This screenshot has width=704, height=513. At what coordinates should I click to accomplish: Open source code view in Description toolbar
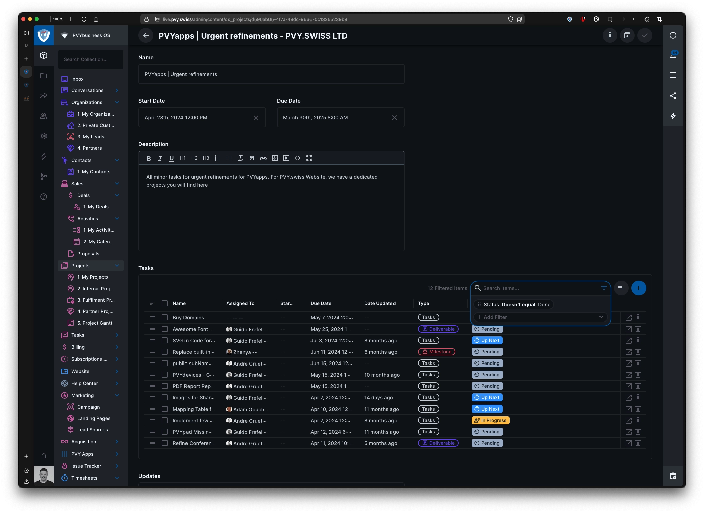click(x=298, y=158)
